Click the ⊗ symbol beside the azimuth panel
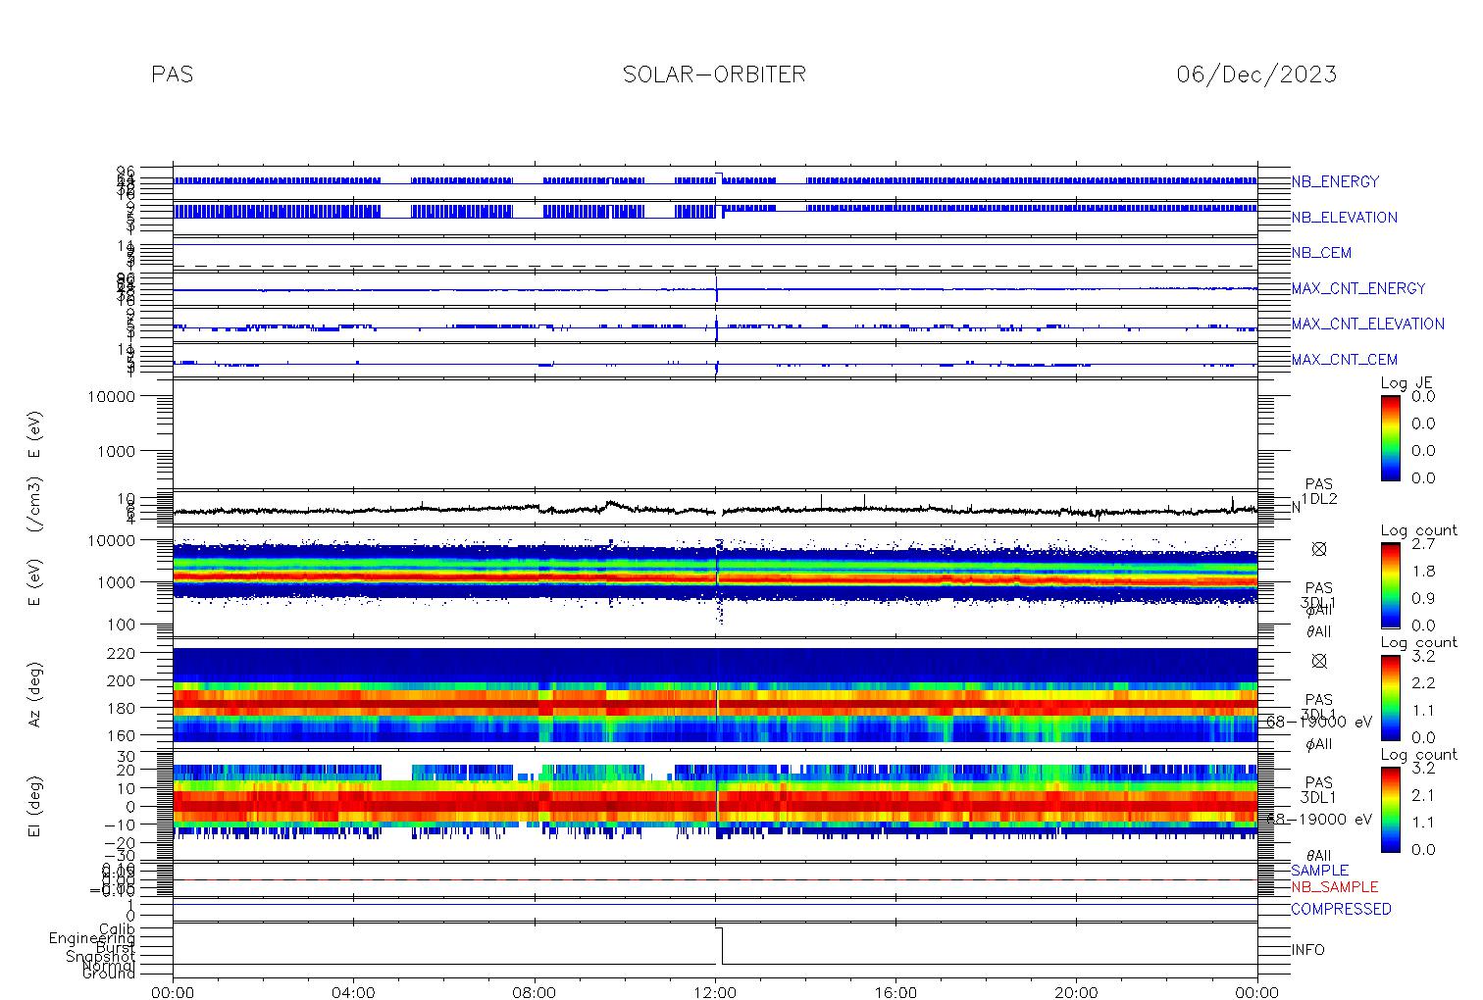The width and height of the screenshot is (1483, 1000). tap(1318, 662)
